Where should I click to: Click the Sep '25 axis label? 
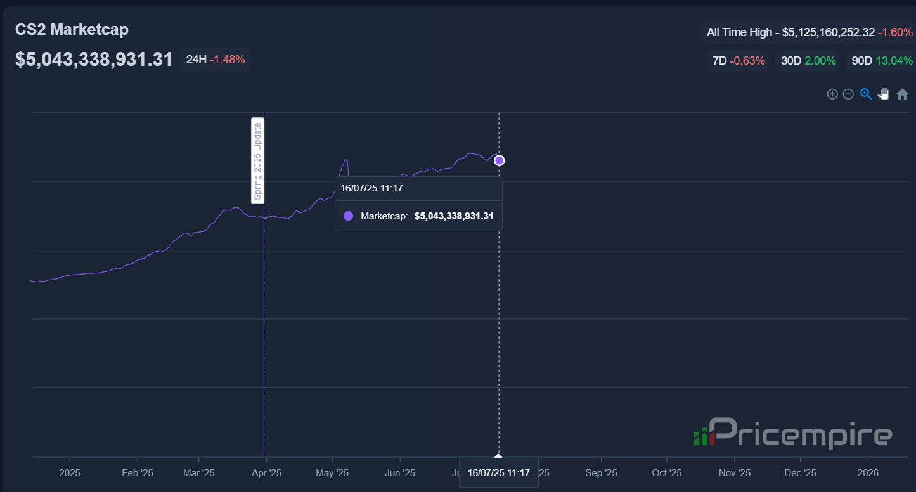[x=600, y=472]
